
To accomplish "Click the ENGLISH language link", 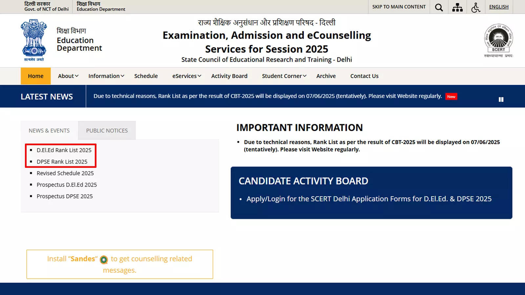I will tap(499, 7).
